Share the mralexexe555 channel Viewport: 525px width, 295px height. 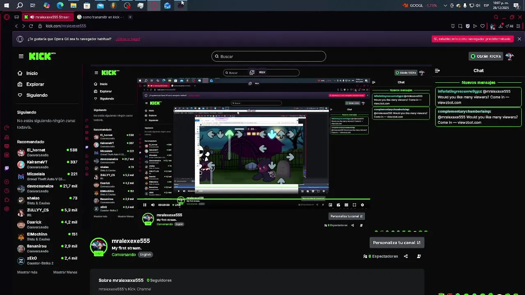[406, 256]
